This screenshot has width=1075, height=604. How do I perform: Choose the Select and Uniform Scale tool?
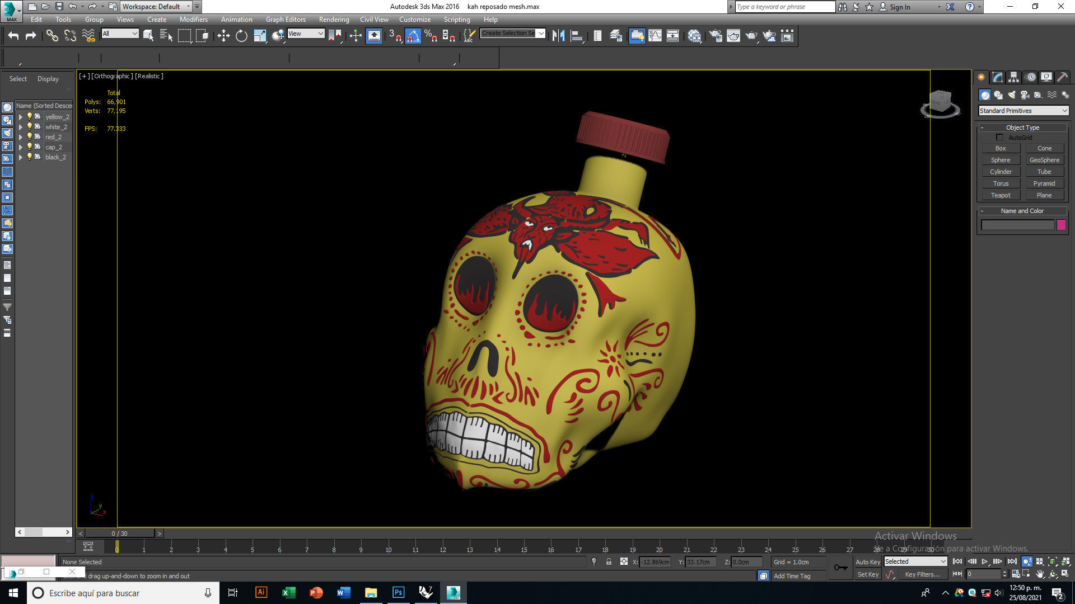260,36
